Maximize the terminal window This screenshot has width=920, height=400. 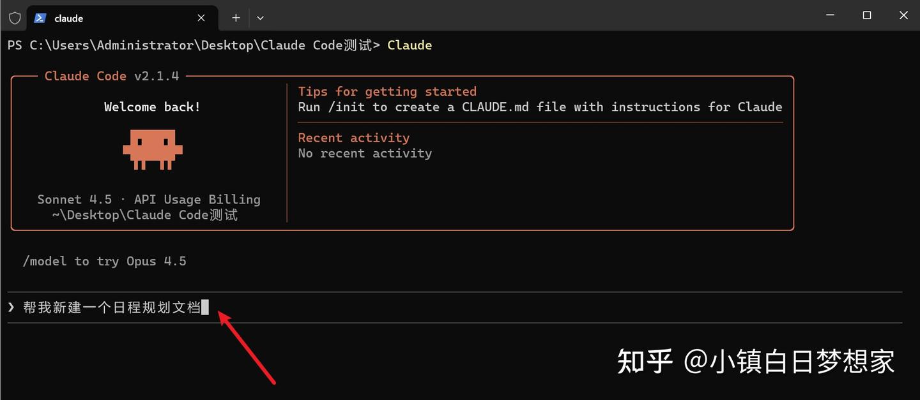867,15
